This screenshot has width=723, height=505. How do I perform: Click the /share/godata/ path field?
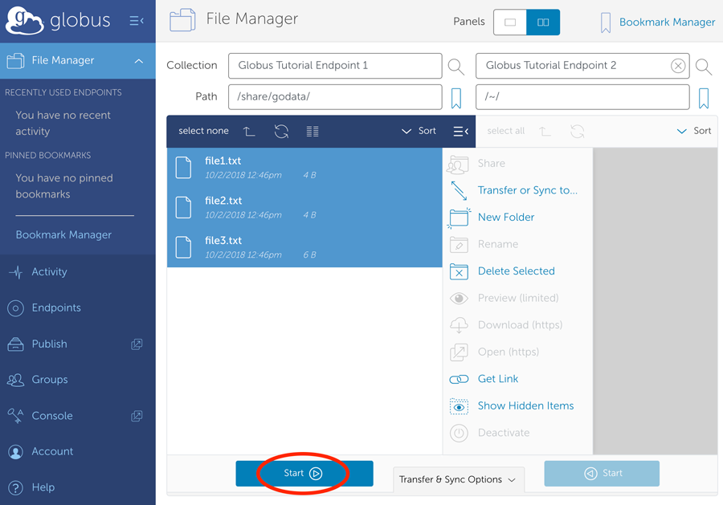[335, 97]
